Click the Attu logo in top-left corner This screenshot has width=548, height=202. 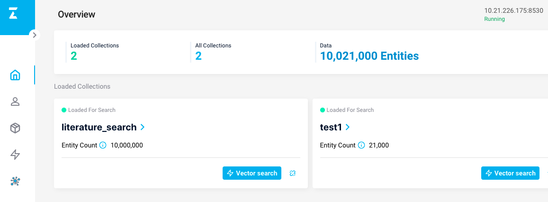tap(13, 14)
